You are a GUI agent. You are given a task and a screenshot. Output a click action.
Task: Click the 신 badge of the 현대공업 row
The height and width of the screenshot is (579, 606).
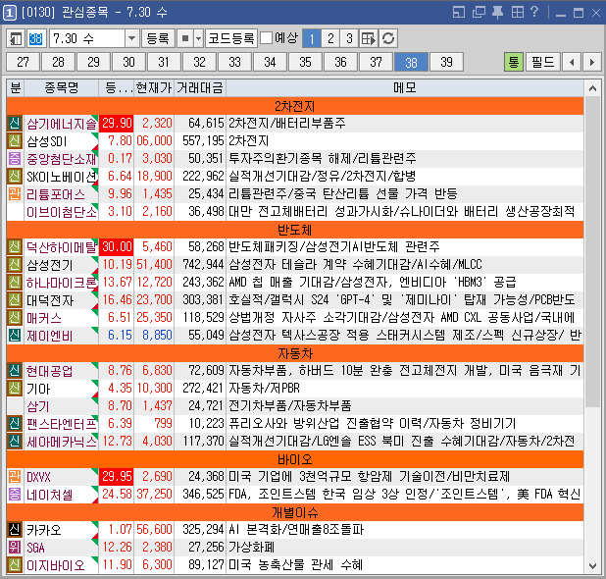click(15, 371)
